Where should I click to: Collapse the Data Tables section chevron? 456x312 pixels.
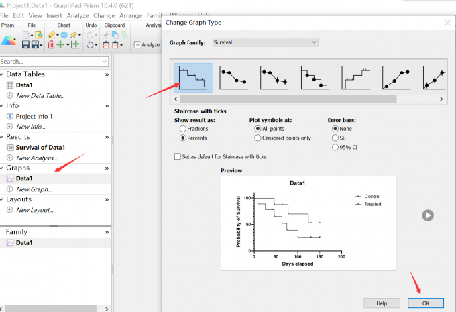pyautogui.click(x=2, y=74)
